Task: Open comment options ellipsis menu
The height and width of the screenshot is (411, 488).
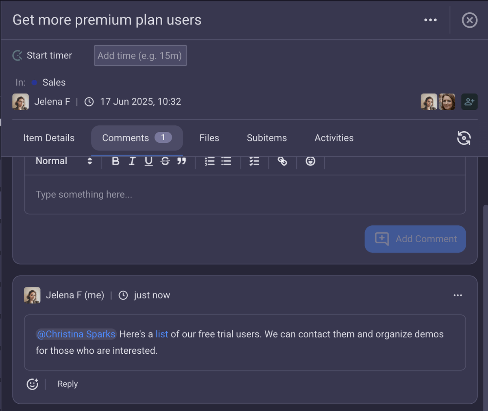Action: tap(457, 295)
